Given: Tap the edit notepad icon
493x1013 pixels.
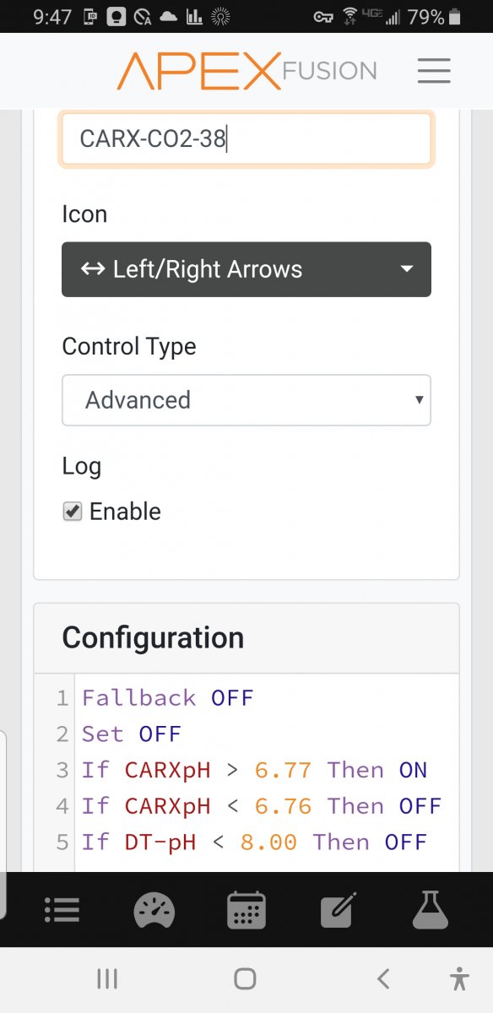Looking at the screenshot, I should pos(339,909).
